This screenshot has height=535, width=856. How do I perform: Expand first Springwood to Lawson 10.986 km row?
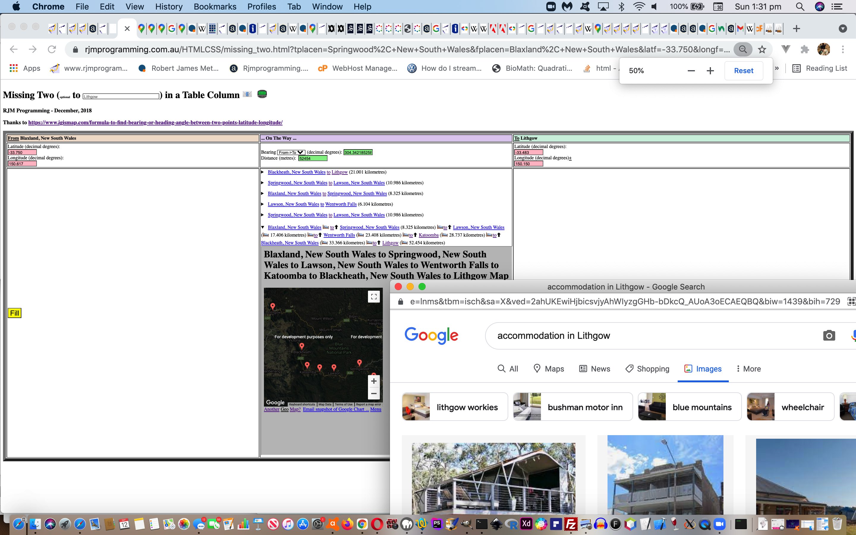pos(262,183)
